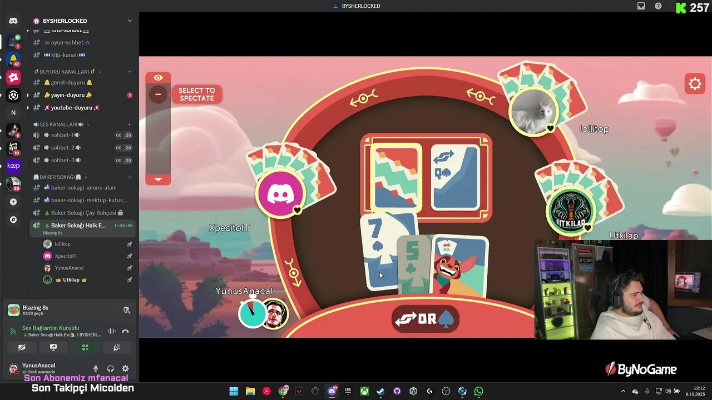Viewport: 712px width, 400px height.
Task: Open the Activities launcher button
Action: coord(85,347)
